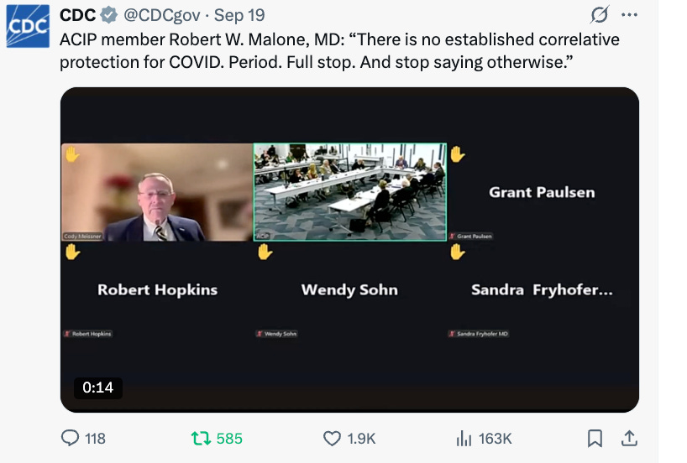Click the ACIP meeting room video tile
Image resolution: width=687 pixels, height=463 pixels.
click(349, 192)
